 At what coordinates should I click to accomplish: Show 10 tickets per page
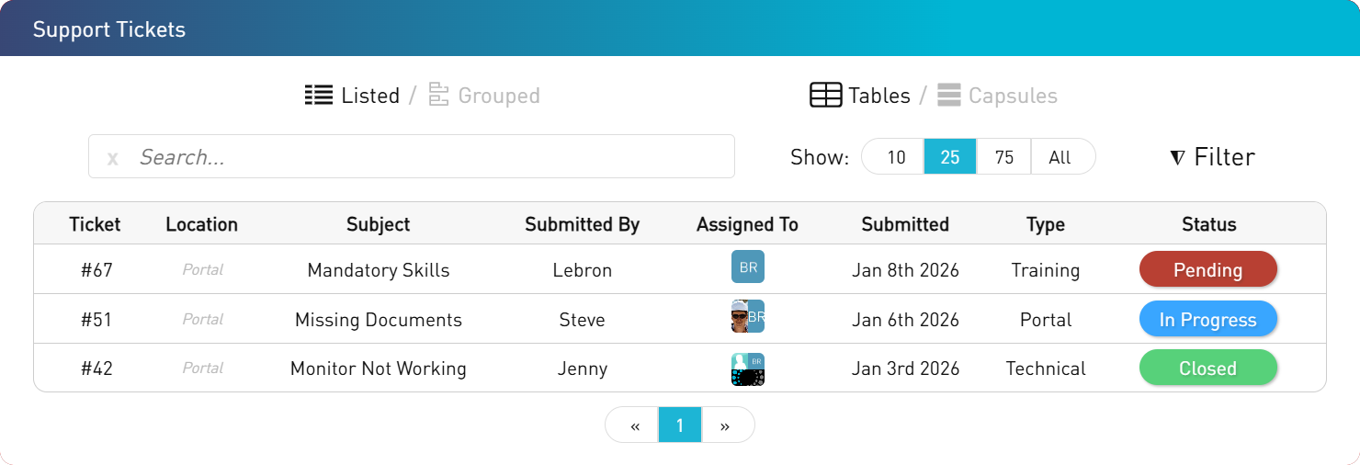(x=896, y=157)
